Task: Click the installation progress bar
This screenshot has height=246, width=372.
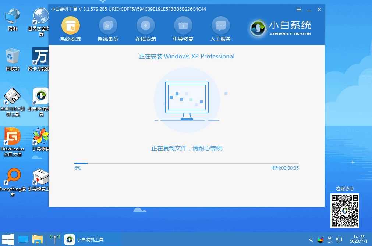Action: [186, 163]
